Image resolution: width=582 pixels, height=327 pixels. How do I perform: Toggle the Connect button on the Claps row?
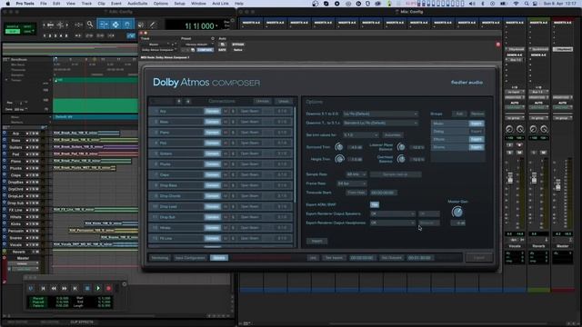[212, 174]
